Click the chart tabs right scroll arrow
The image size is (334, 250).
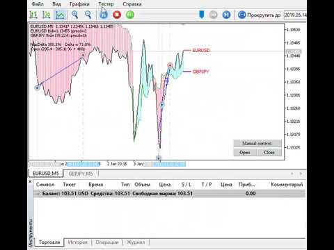(x=301, y=174)
